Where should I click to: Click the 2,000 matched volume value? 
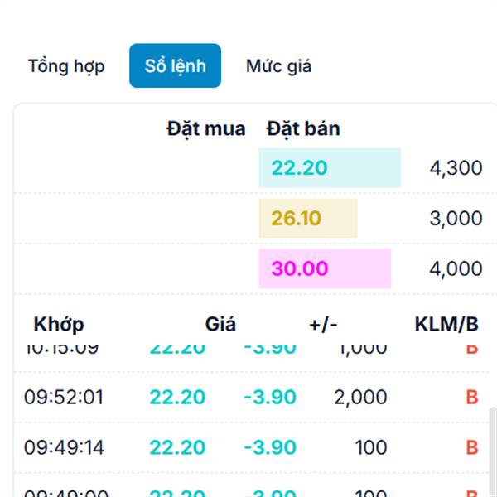coord(360,397)
